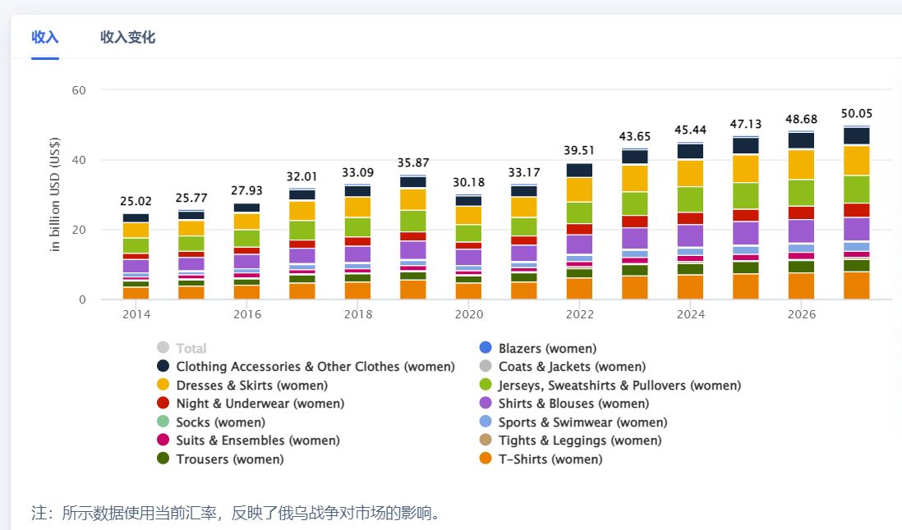Select Trousers (women) legend label
Viewport: 902px width, 530px height.
pyautogui.click(x=229, y=459)
